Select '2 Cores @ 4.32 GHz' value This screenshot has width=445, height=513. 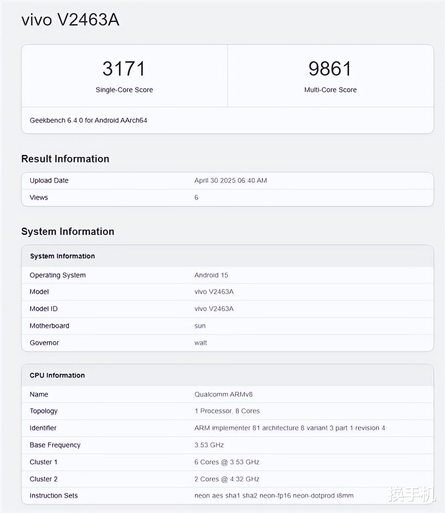tap(227, 479)
